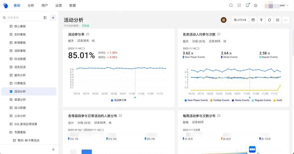Click the green marker dot under 活动参与率 chart
The image size is (294, 154).
(x=135, y=97)
